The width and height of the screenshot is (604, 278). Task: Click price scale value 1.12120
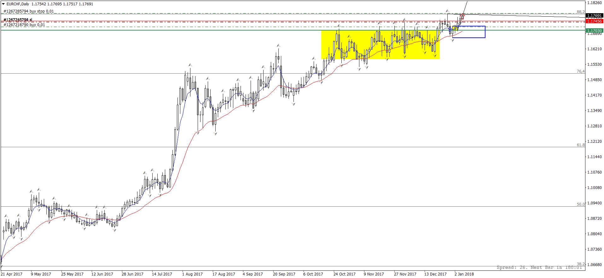[x=594, y=142]
